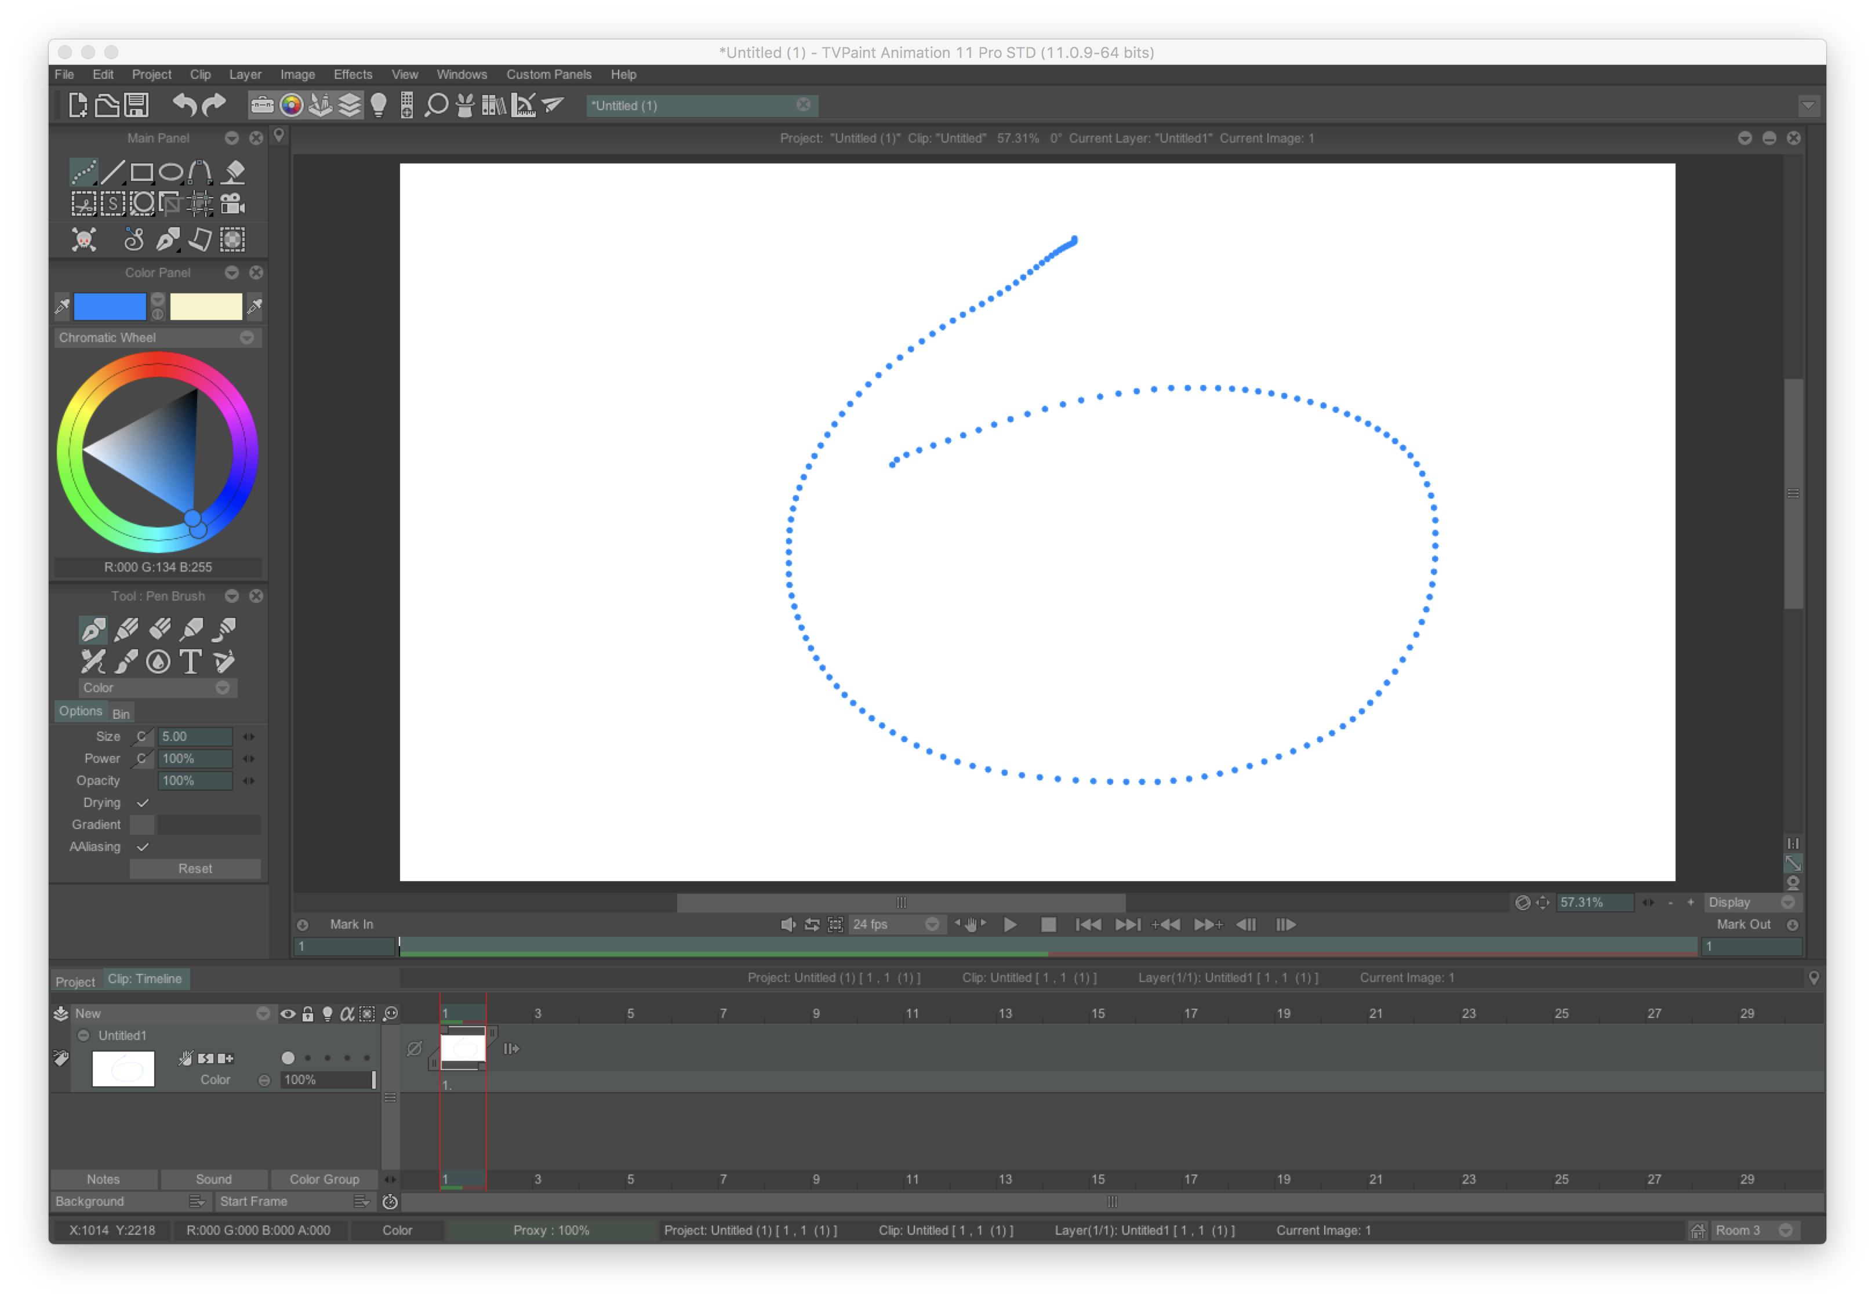1875x1302 pixels.
Task: Toggle the sound speaker icon in playback bar
Action: click(788, 925)
